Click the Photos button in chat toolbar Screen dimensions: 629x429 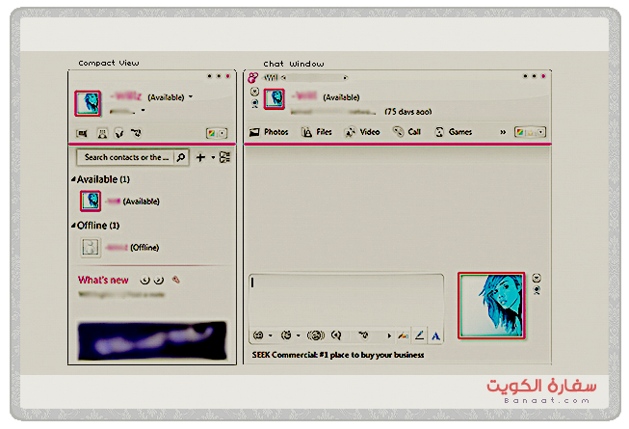(269, 132)
